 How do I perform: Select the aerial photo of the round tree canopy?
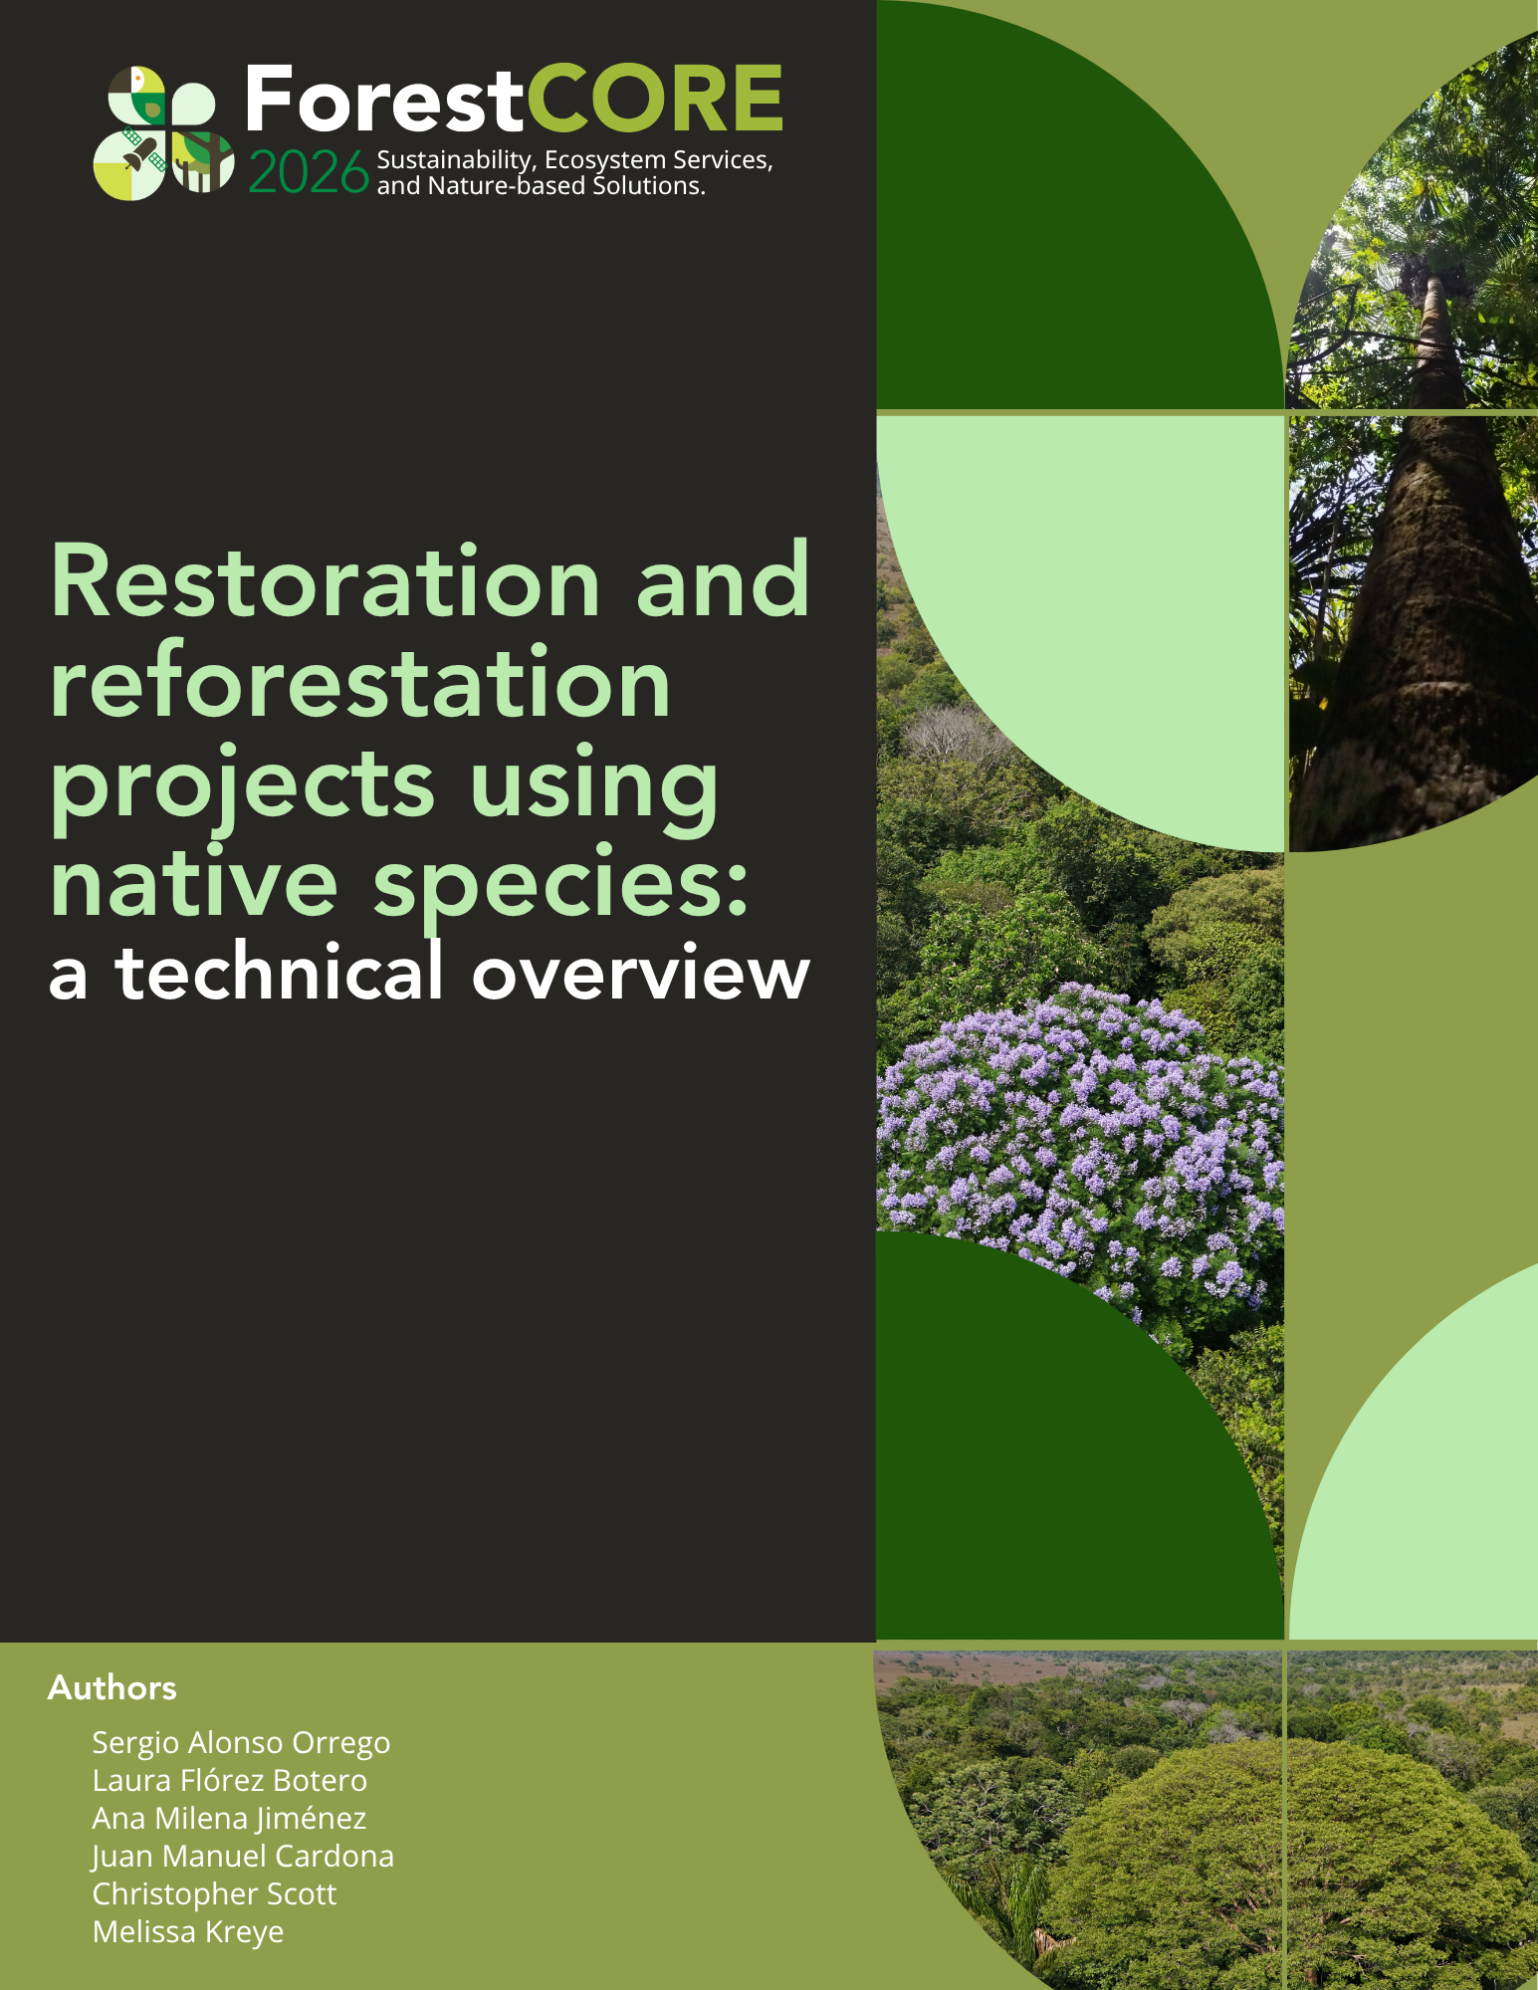1207,1820
